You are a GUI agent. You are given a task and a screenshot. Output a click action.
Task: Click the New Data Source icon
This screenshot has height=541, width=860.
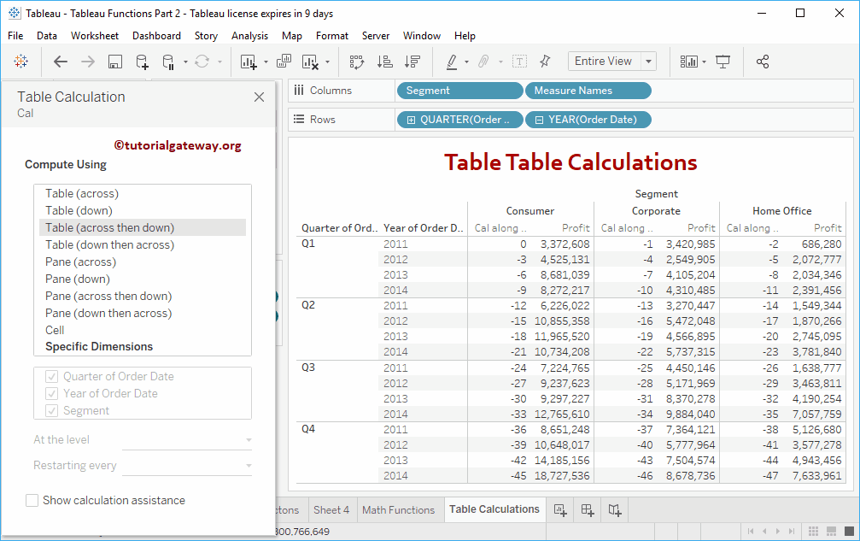point(142,62)
